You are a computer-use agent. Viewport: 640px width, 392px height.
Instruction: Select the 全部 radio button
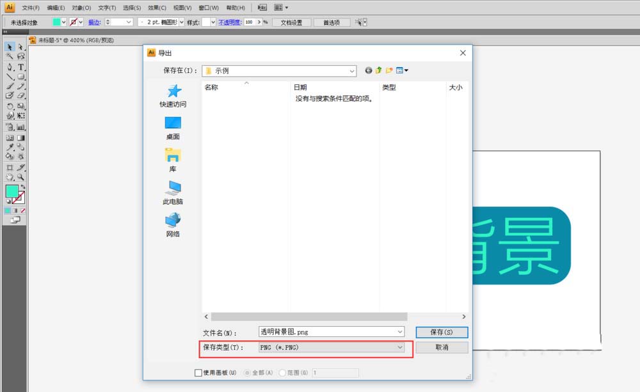point(246,372)
